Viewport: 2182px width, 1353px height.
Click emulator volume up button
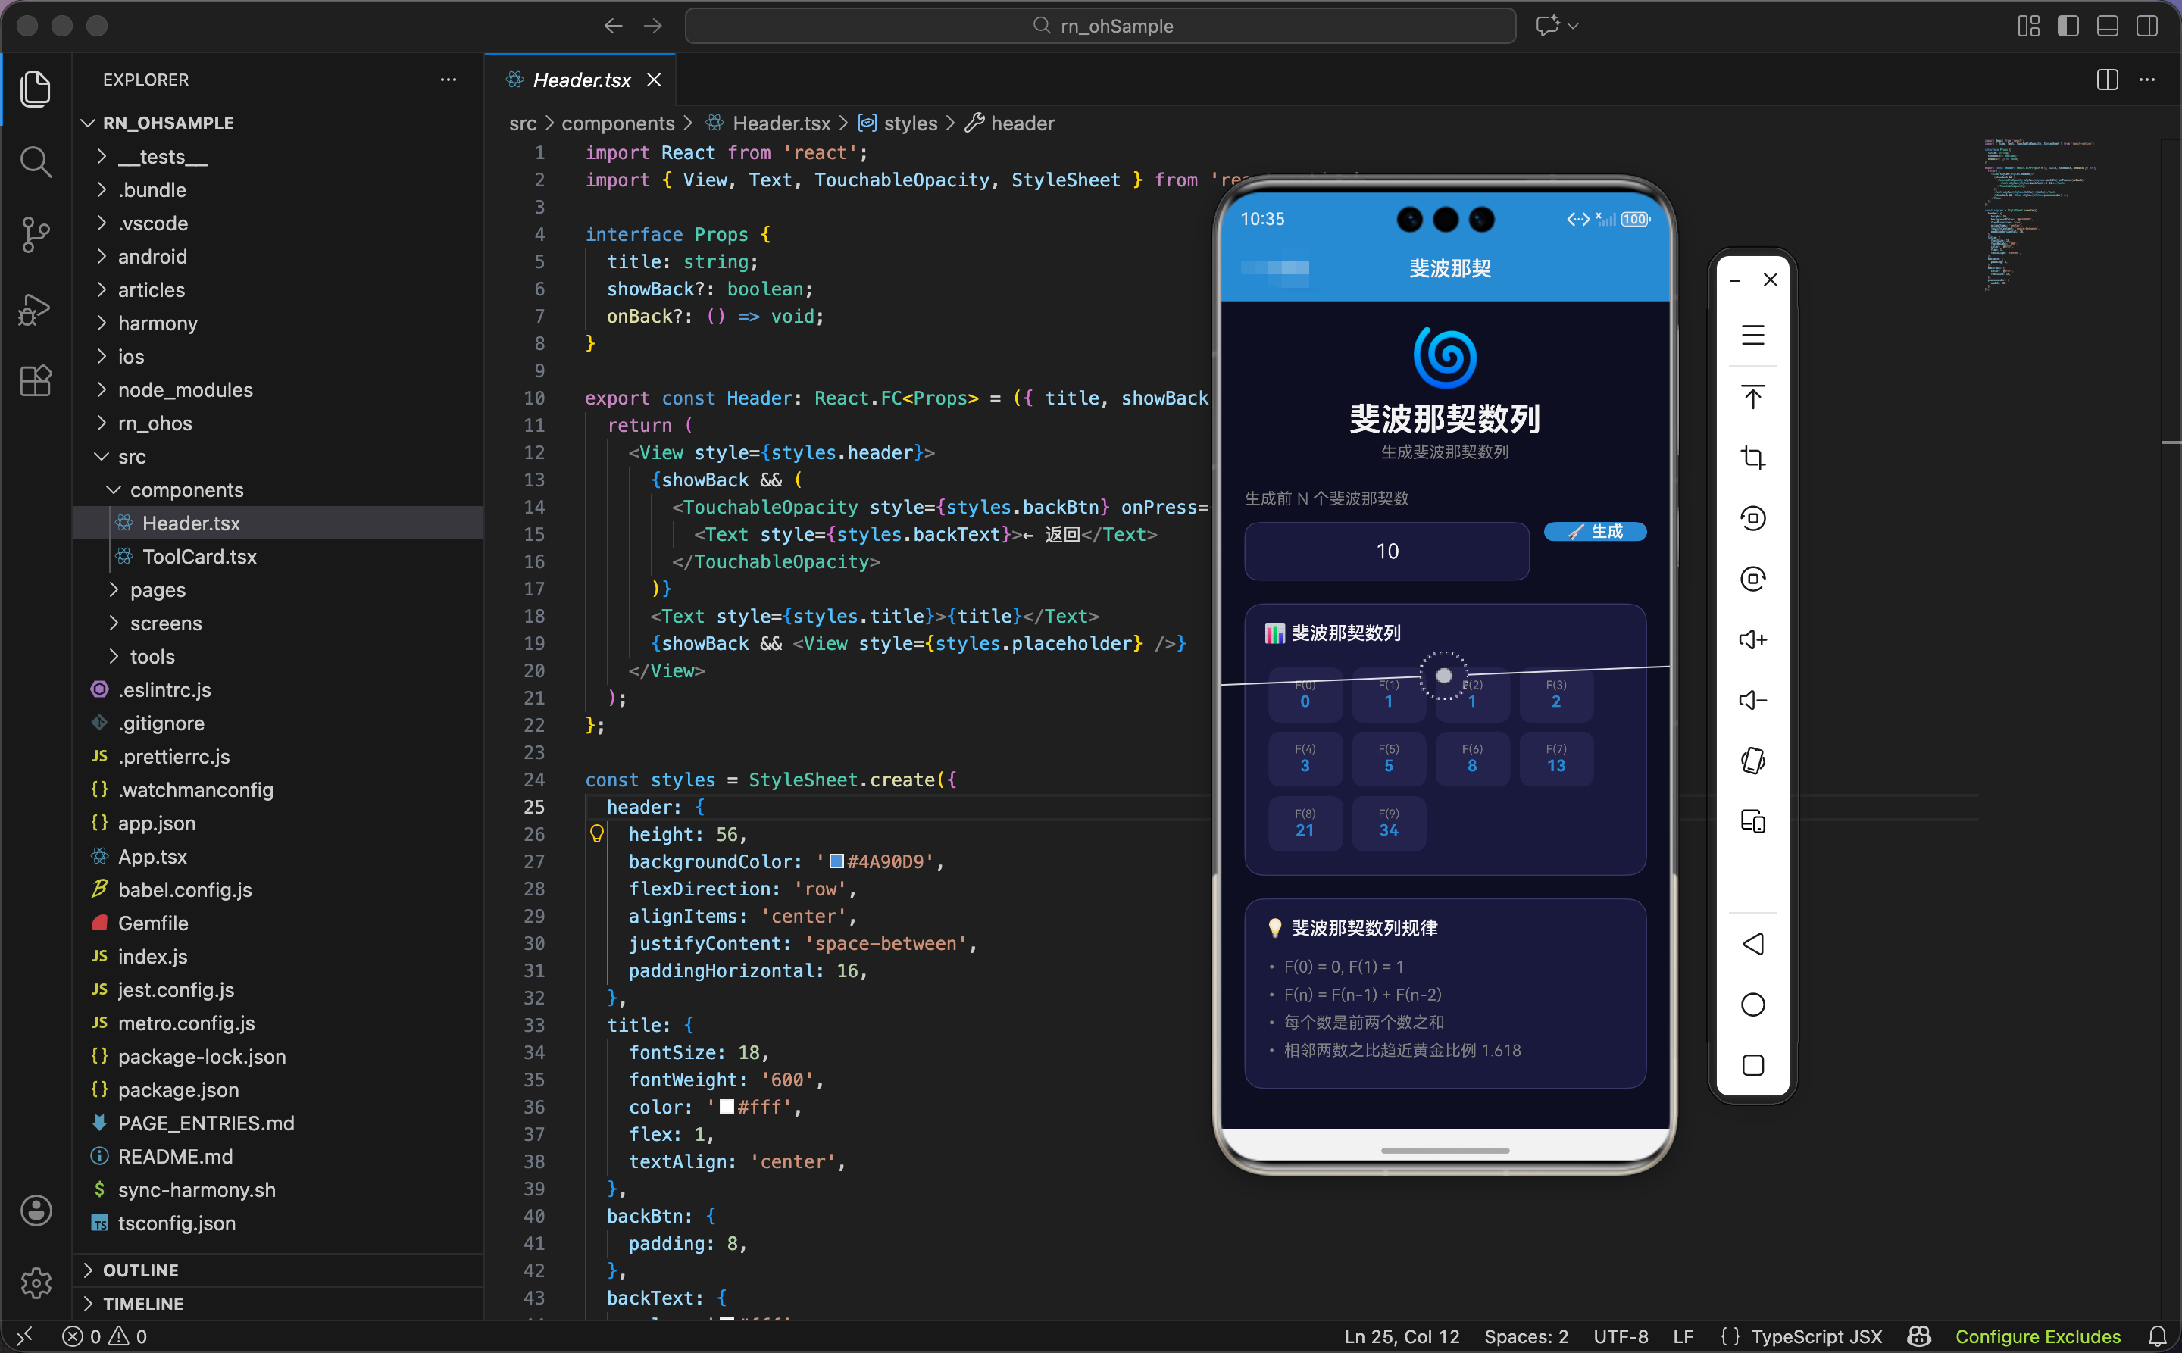click(1752, 640)
